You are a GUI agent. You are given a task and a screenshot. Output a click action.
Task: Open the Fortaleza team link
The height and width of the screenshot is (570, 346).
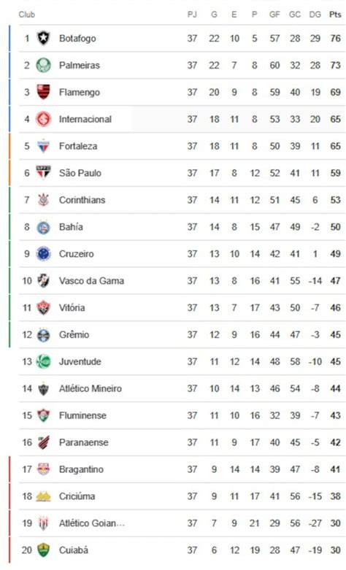pyautogui.click(x=78, y=146)
